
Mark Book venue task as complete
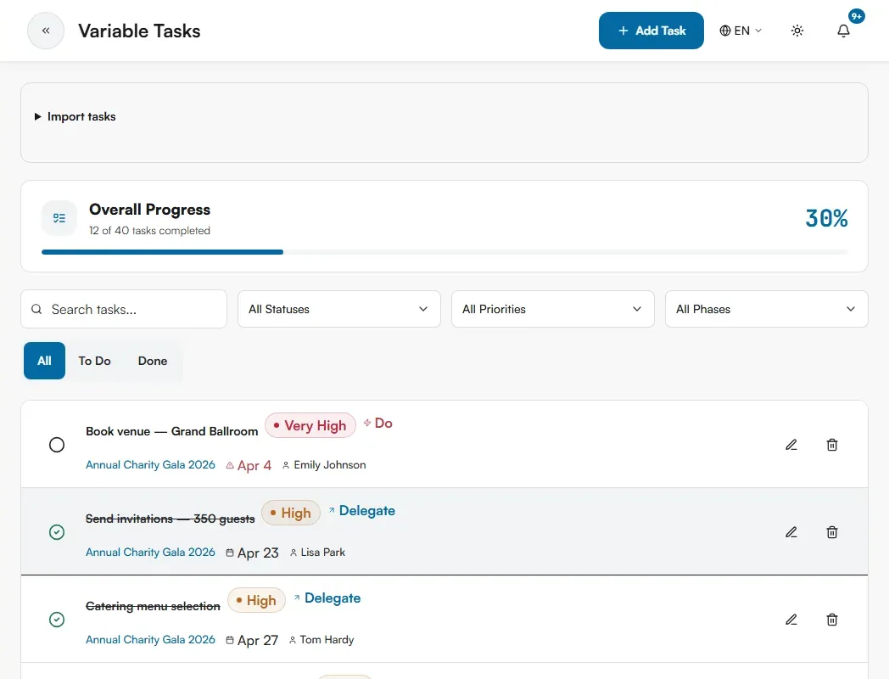[57, 445]
